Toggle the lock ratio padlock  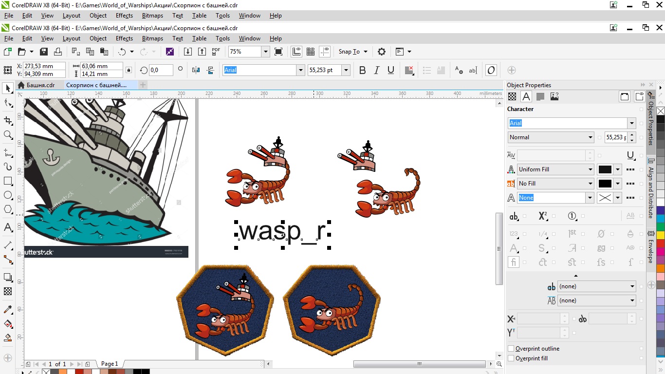pos(129,70)
